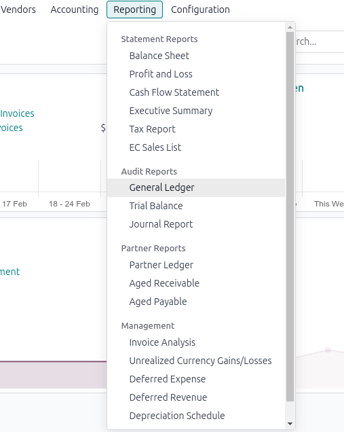Expand the Configuration menu

pyautogui.click(x=200, y=10)
